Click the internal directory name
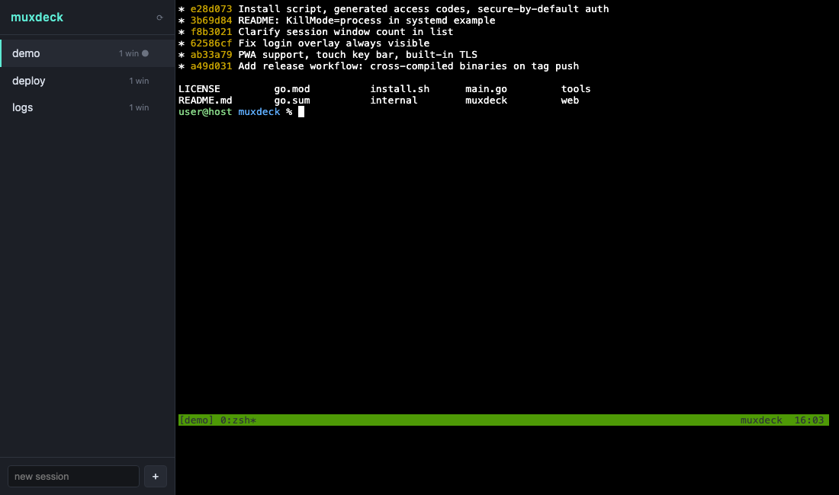 [394, 101]
